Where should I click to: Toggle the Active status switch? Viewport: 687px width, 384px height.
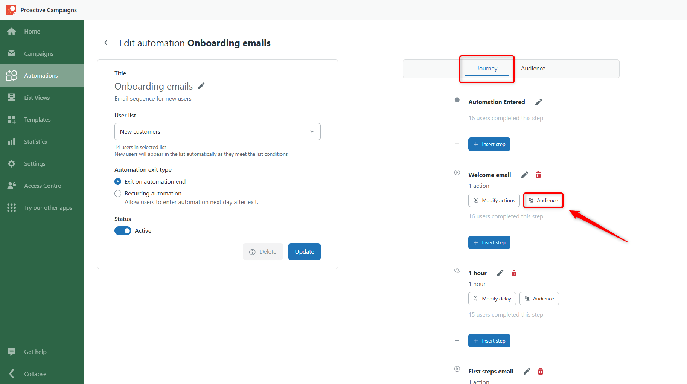[x=123, y=230]
